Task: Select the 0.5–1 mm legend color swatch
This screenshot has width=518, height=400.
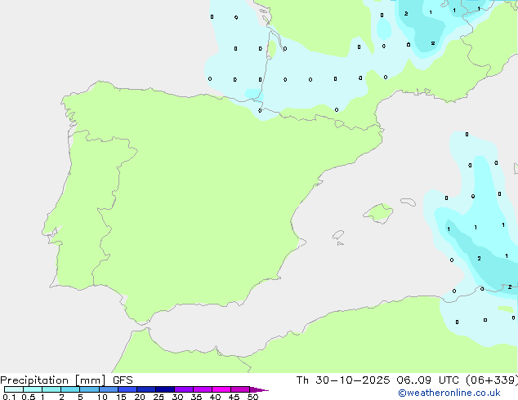Action: click(33, 389)
